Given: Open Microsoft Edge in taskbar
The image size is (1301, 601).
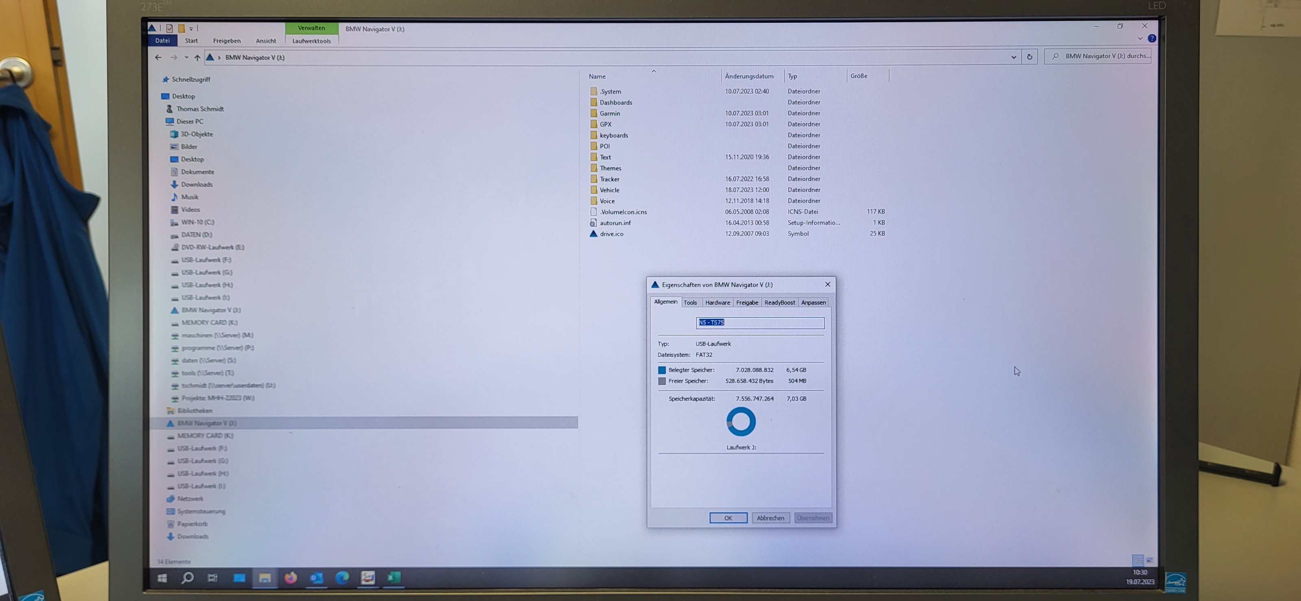Looking at the screenshot, I should point(342,577).
